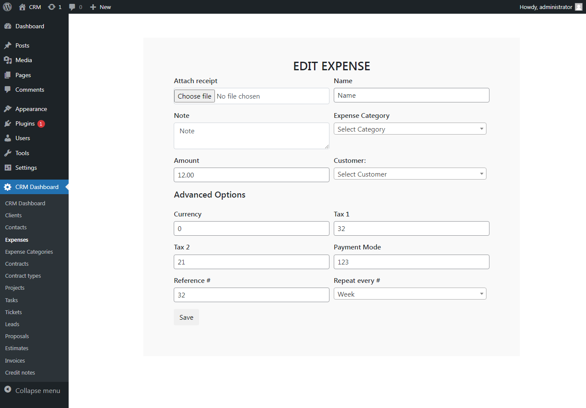
Task: Select the Tickets sidebar entry
Action: 13,312
